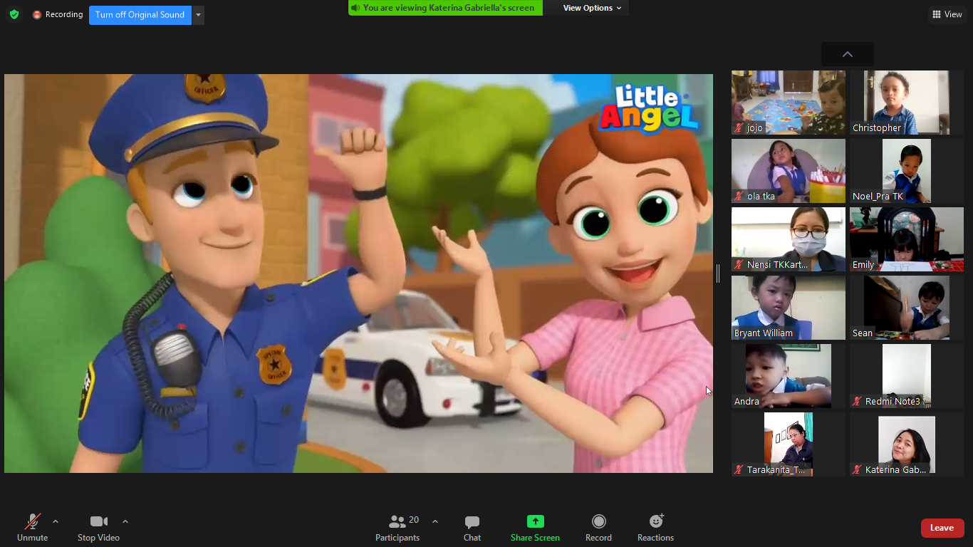Screen dimensions: 973x547
Task: Select Bryant William's video thumbnail
Action: click(x=789, y=308)
